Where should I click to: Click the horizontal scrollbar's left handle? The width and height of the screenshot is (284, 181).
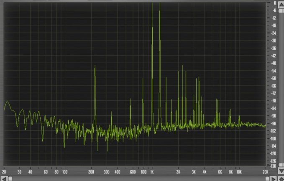(x=10, y=178)
